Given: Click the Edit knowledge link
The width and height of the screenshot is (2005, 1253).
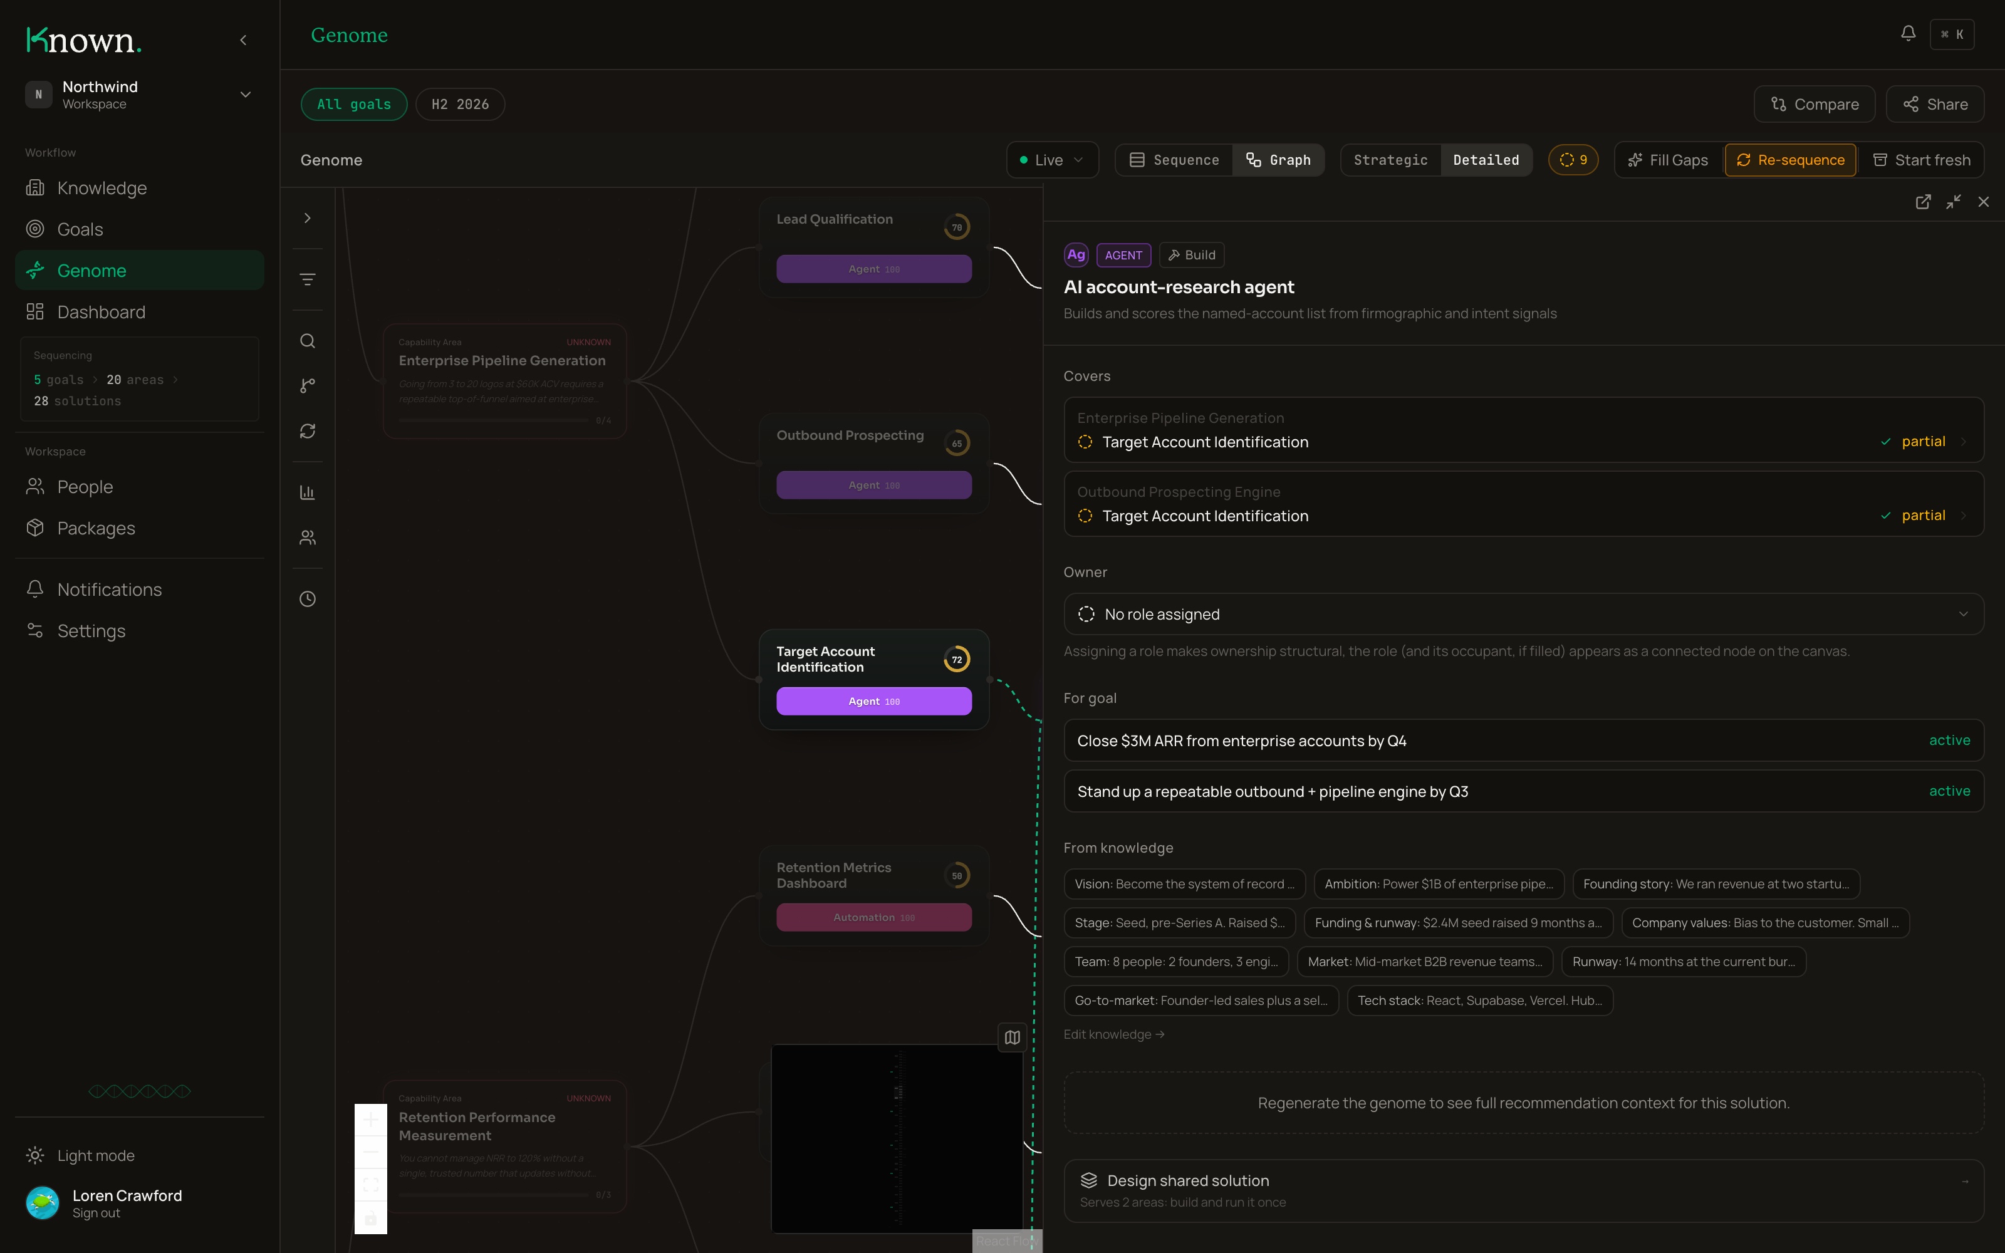Looking at the screenshot, I should pyautogui.click(x=1113, y=1034).
